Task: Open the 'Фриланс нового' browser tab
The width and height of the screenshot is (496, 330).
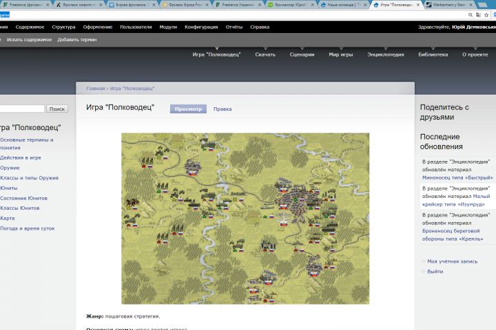Action: [x=78, y=5]
